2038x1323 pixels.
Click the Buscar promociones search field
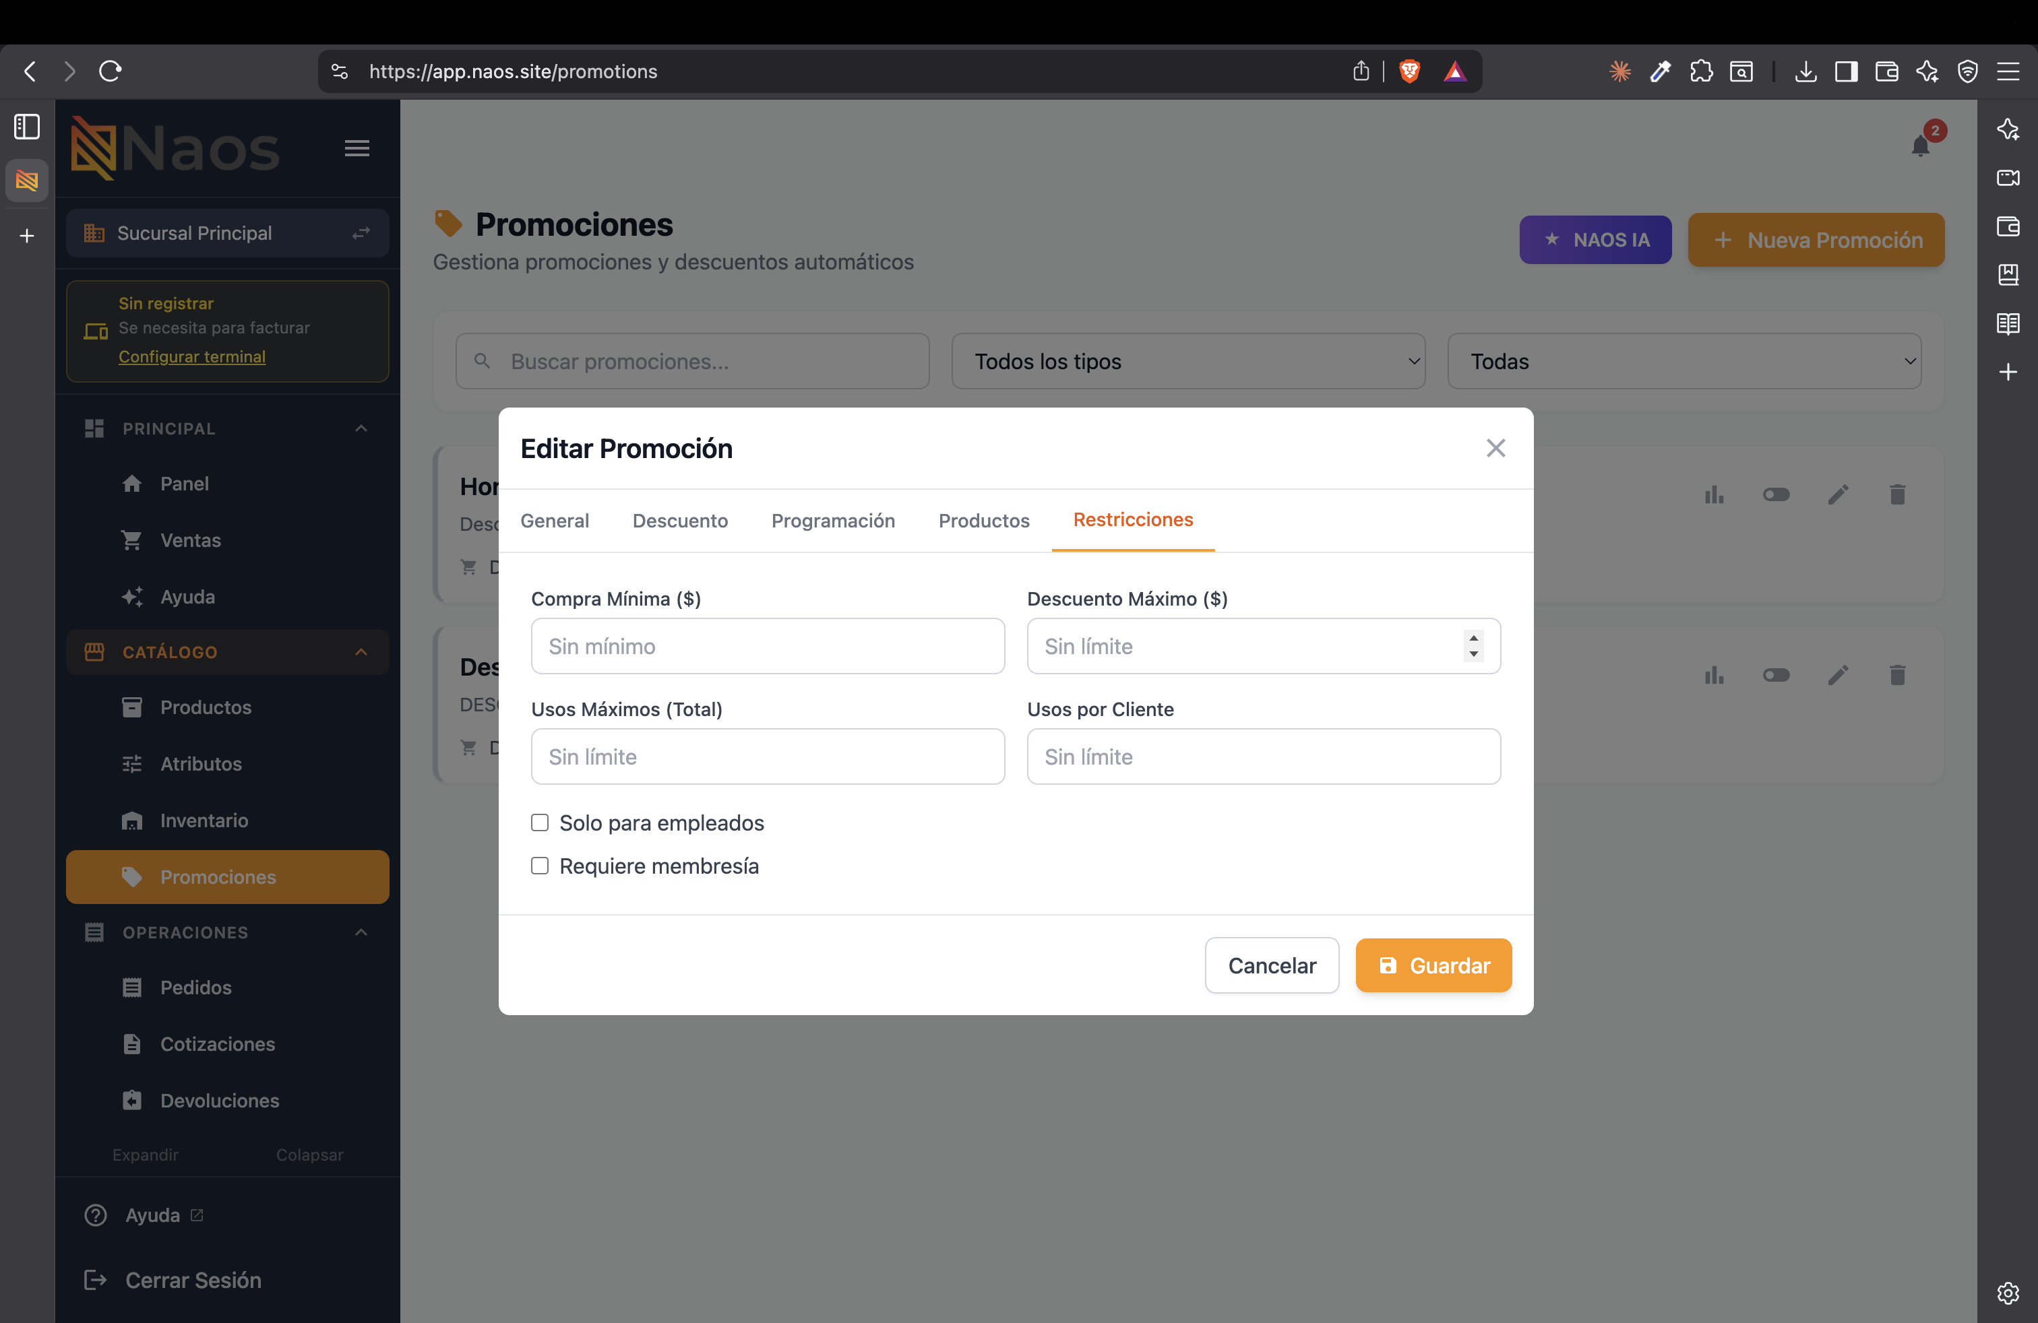(692, 361)
